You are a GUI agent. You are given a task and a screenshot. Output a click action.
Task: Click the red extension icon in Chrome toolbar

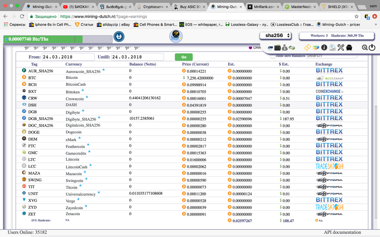coord(375,16)
